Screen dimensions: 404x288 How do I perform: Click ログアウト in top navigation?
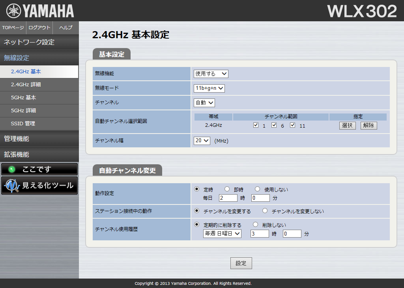(39, 28)
